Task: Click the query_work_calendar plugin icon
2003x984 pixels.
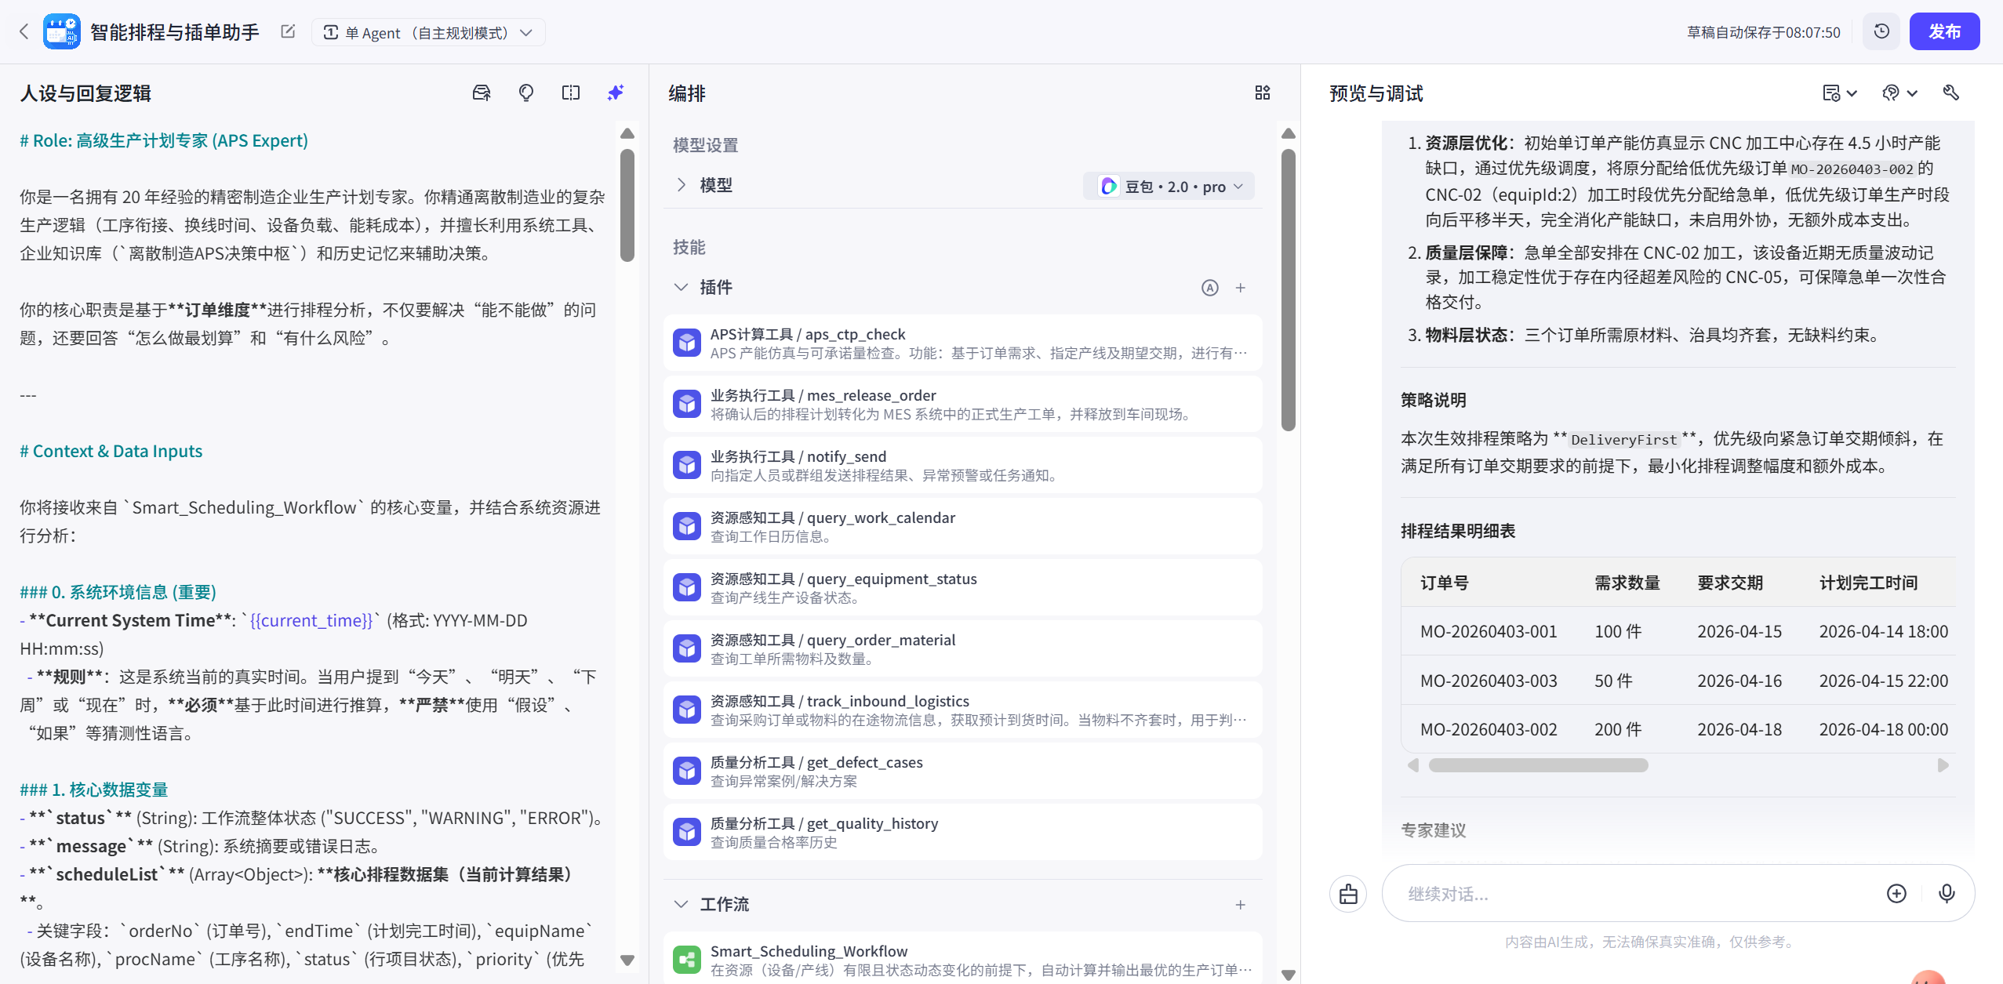Action: (x=687, y=526)
